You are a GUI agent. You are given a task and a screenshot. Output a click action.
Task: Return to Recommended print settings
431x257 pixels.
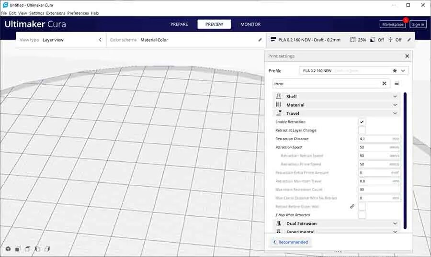tap(291, 242)
